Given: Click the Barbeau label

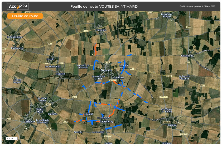Looking at the screenshot, I should pos(172,125).
